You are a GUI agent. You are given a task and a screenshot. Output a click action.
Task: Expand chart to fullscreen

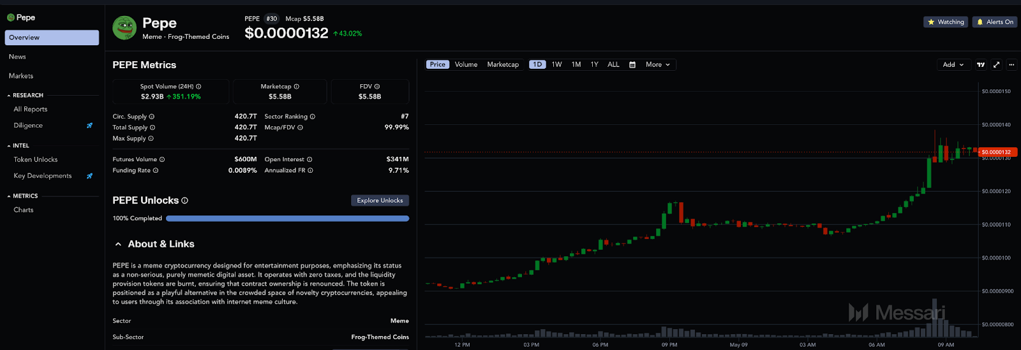(996, 64)
